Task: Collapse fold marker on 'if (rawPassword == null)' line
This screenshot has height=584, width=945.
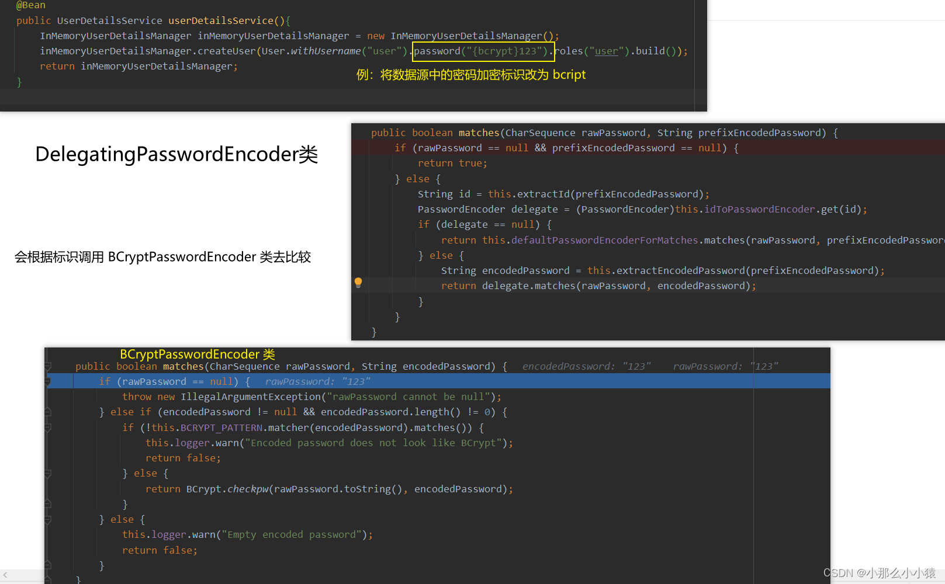Action: click(x=48, y=381)
